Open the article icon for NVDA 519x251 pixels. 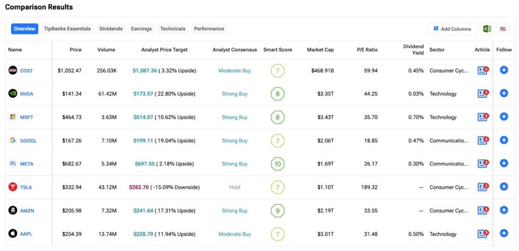[x=483, y=94]
